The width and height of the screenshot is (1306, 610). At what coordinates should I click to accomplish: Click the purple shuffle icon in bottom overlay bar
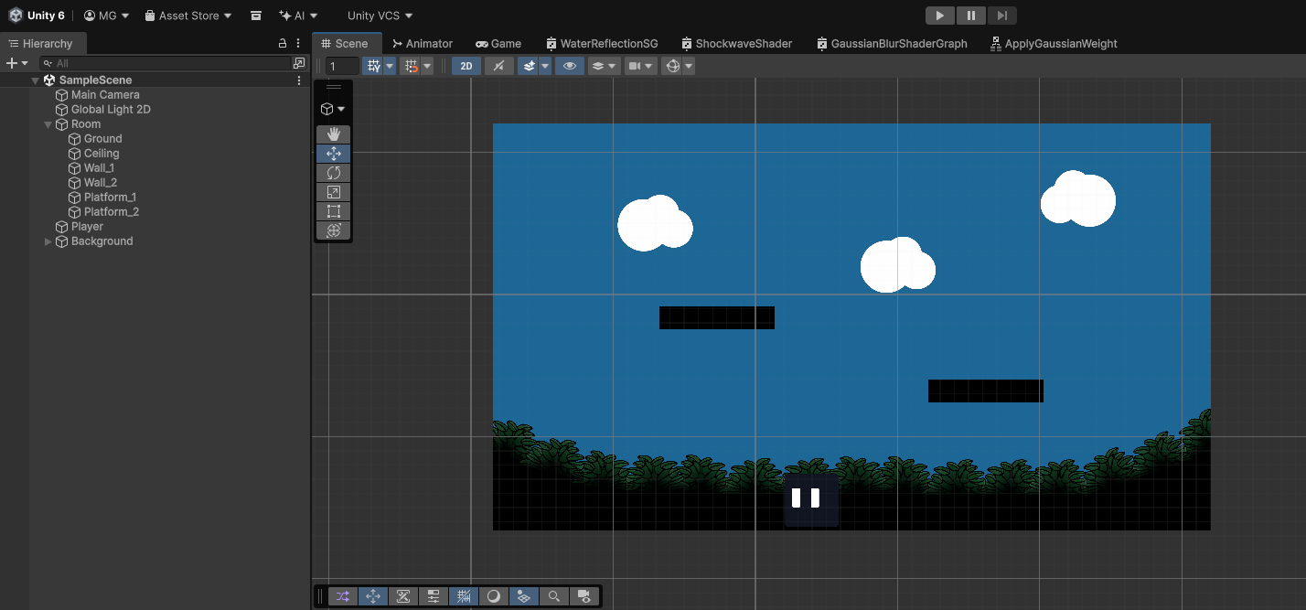coord(343,596)
